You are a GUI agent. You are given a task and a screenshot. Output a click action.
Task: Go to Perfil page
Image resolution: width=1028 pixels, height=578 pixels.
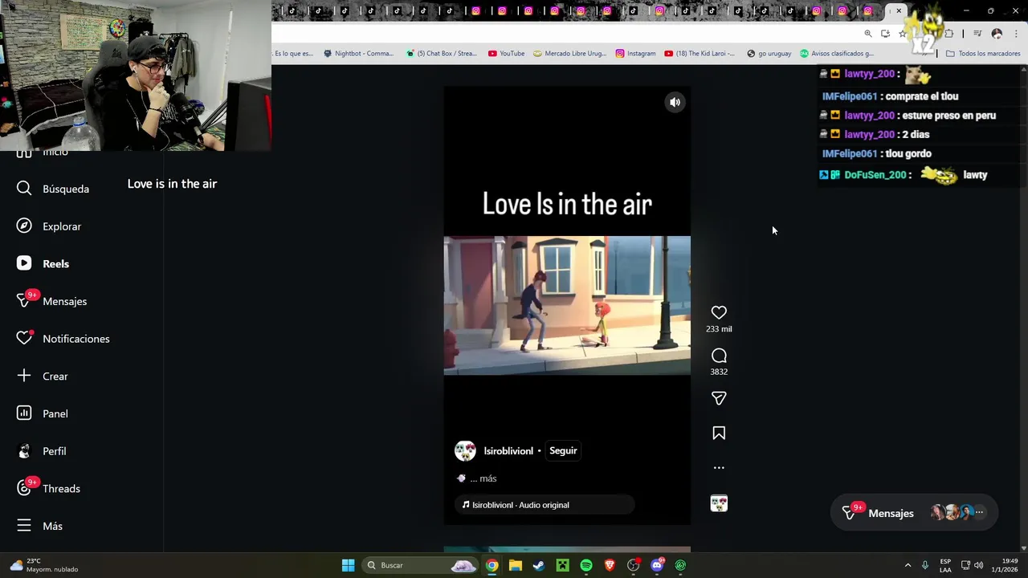(x=42, y=451)
